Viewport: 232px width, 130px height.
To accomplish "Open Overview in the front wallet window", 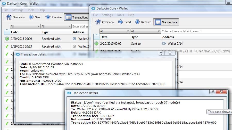I will (x=105, y=22).
